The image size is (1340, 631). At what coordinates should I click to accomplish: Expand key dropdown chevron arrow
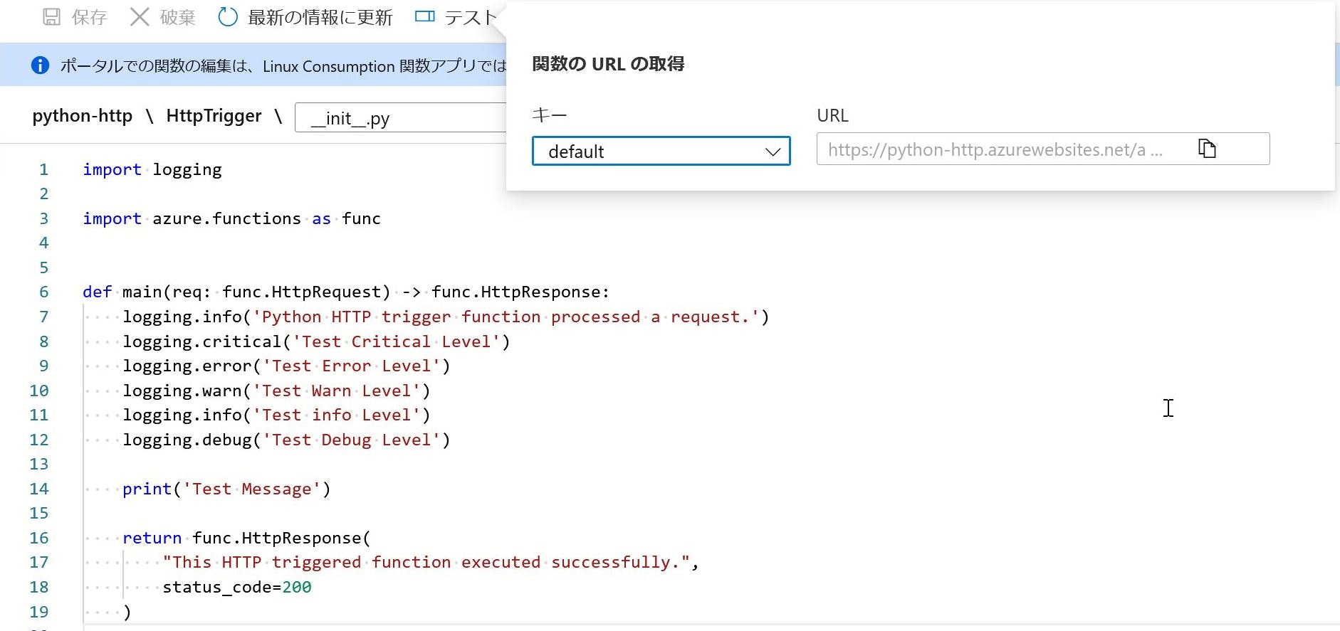click(x=773, y=152)
